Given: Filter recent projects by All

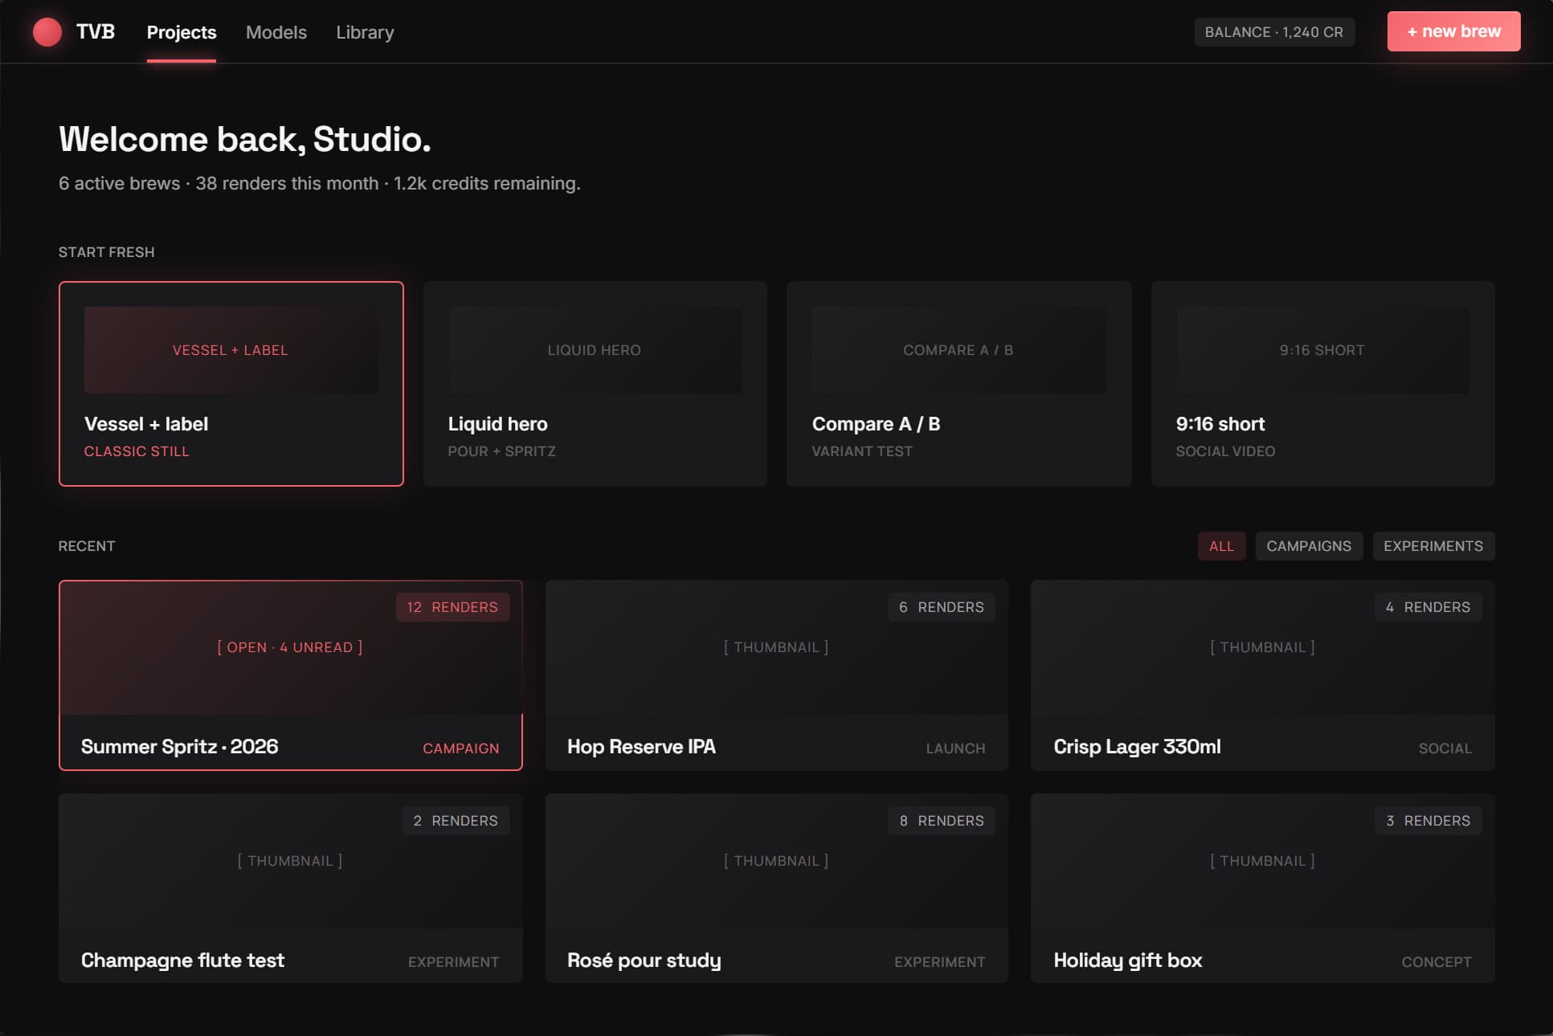Looking at the screenshot, I should 1221,546.
